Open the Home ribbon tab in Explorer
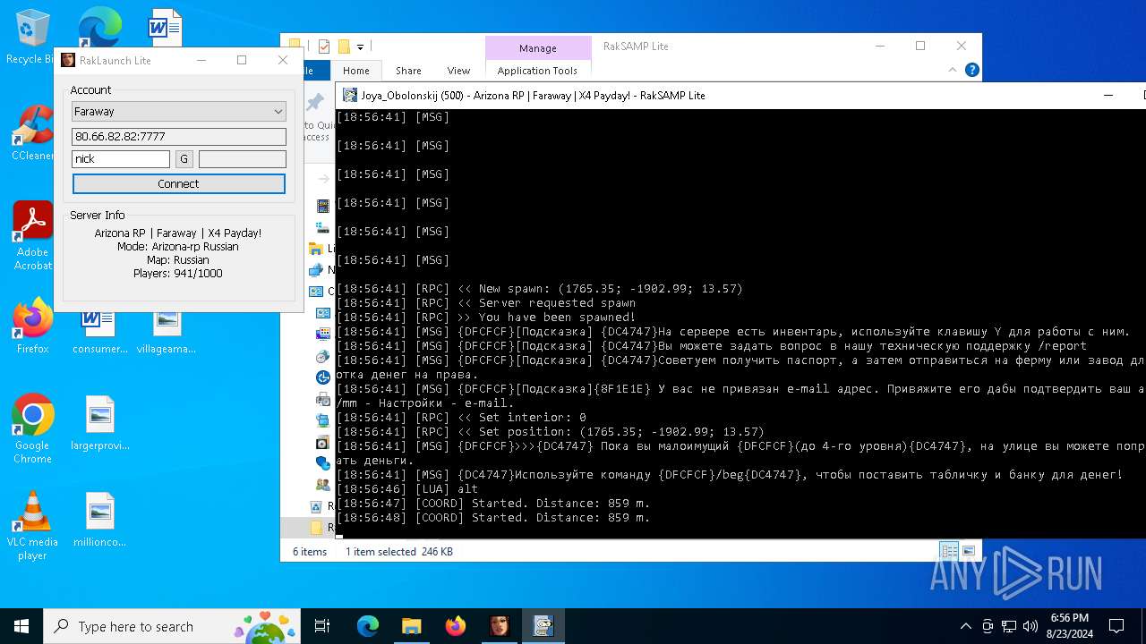Viewport: 1146px width, 644px height. coord(356,71)
